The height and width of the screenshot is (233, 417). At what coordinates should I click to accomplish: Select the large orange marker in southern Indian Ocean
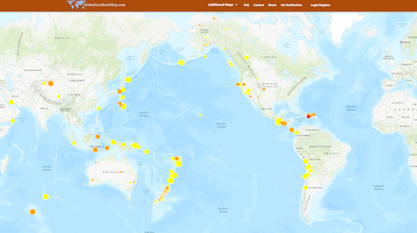[x=33, y=212]
